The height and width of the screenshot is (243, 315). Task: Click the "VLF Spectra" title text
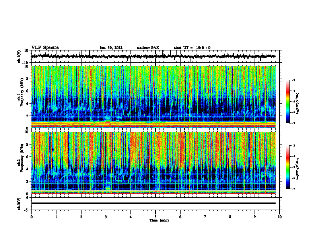45,48
